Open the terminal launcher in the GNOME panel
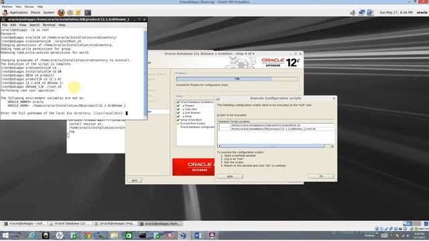Image resolution: width=429 pixels, height=241 pixels. point(88,13)
